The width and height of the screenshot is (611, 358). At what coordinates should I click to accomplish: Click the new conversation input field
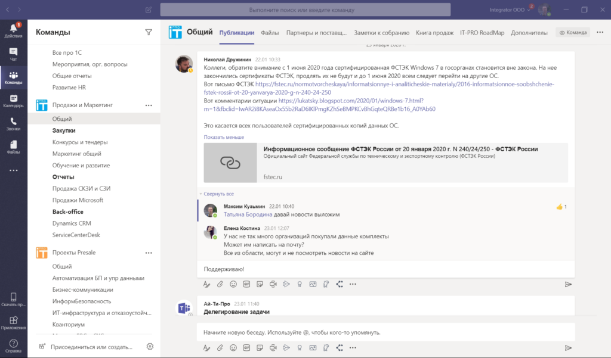click(x=386, y=332)
